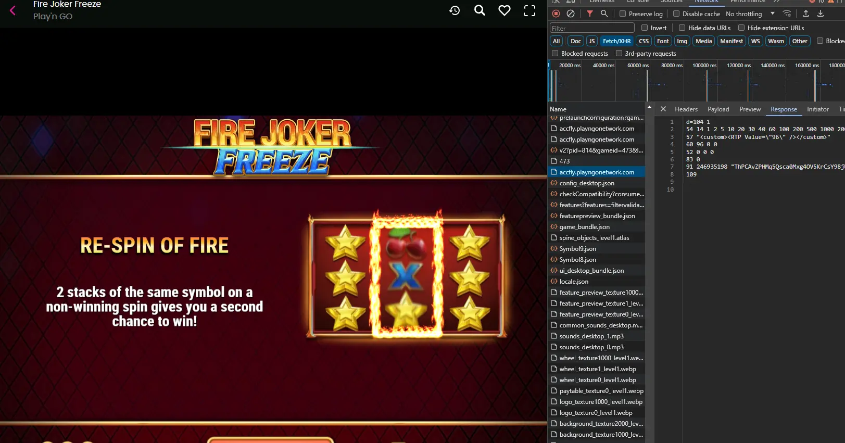Select logo_texture1000_level1.webp request
The height and width of the screenshot is (443, 845).
(x=597, y=402)
